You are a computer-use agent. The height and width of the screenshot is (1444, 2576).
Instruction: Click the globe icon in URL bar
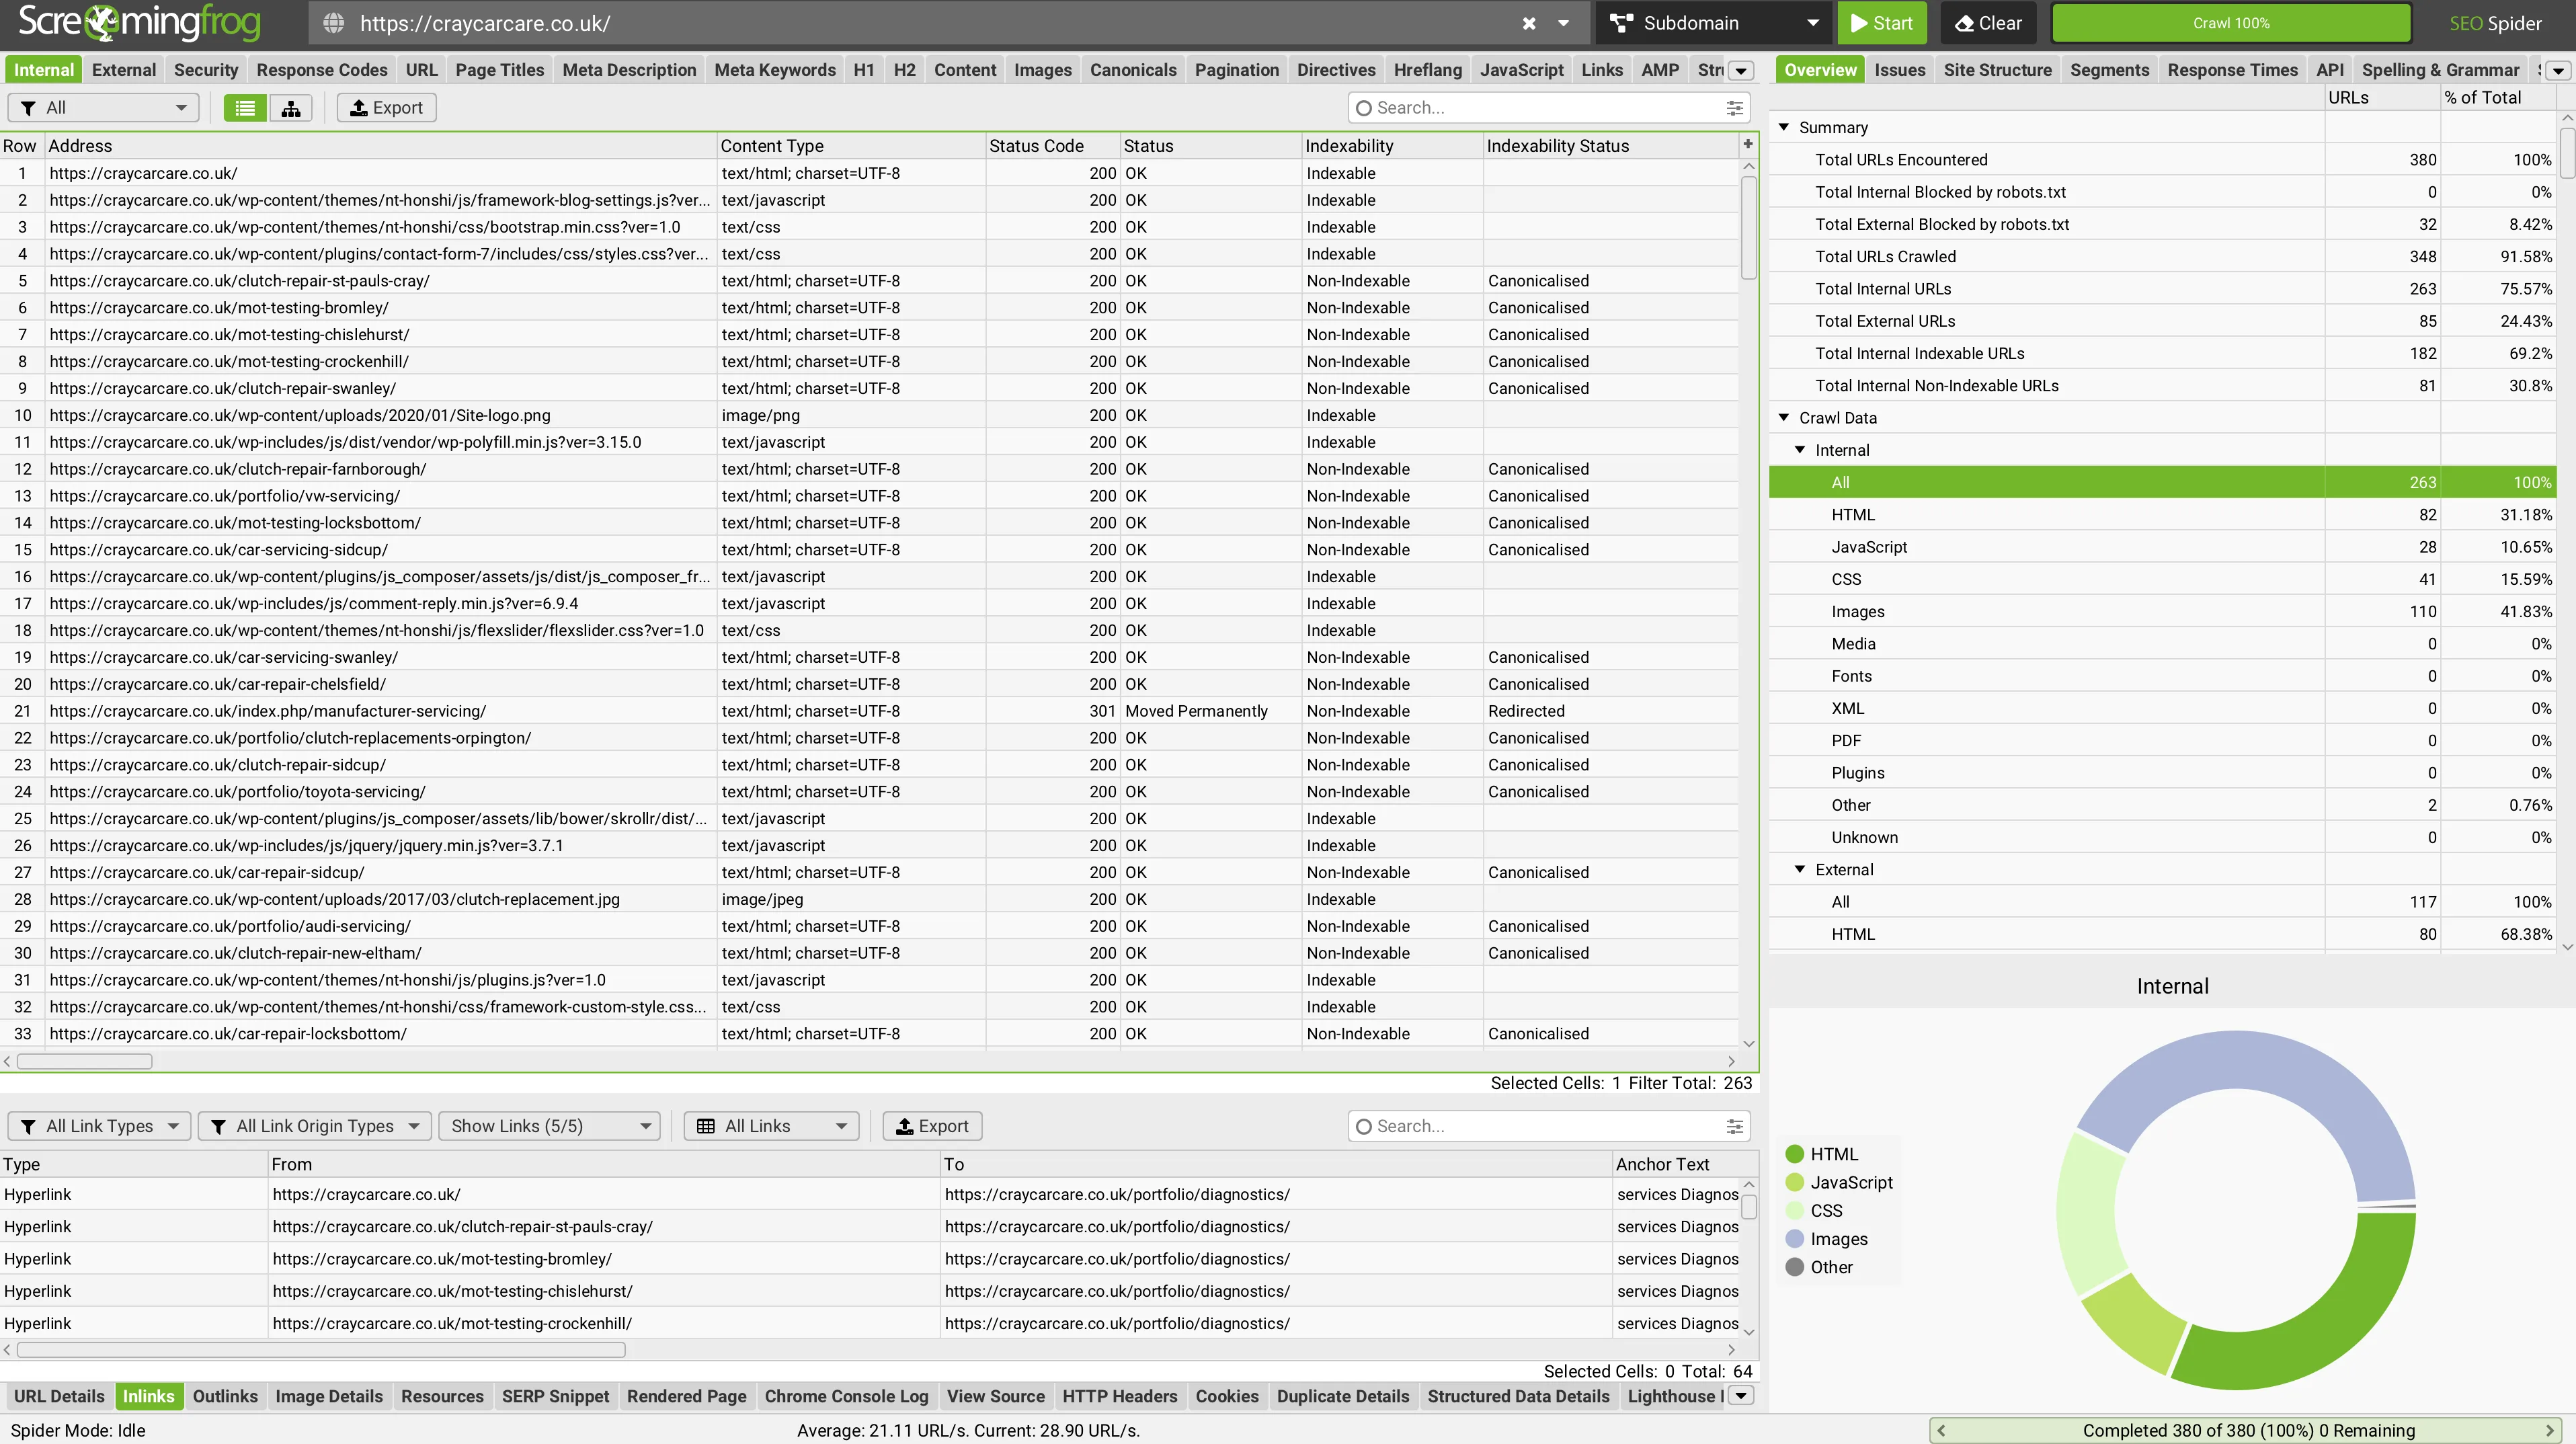click(x=334, y=23)
